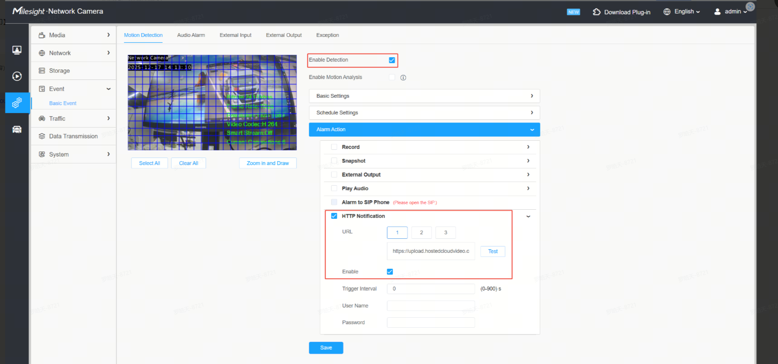Viewport: 778px width, 364px height.
Task: Show Motion Analysis info tooltip icon
Action: point(403,78)
